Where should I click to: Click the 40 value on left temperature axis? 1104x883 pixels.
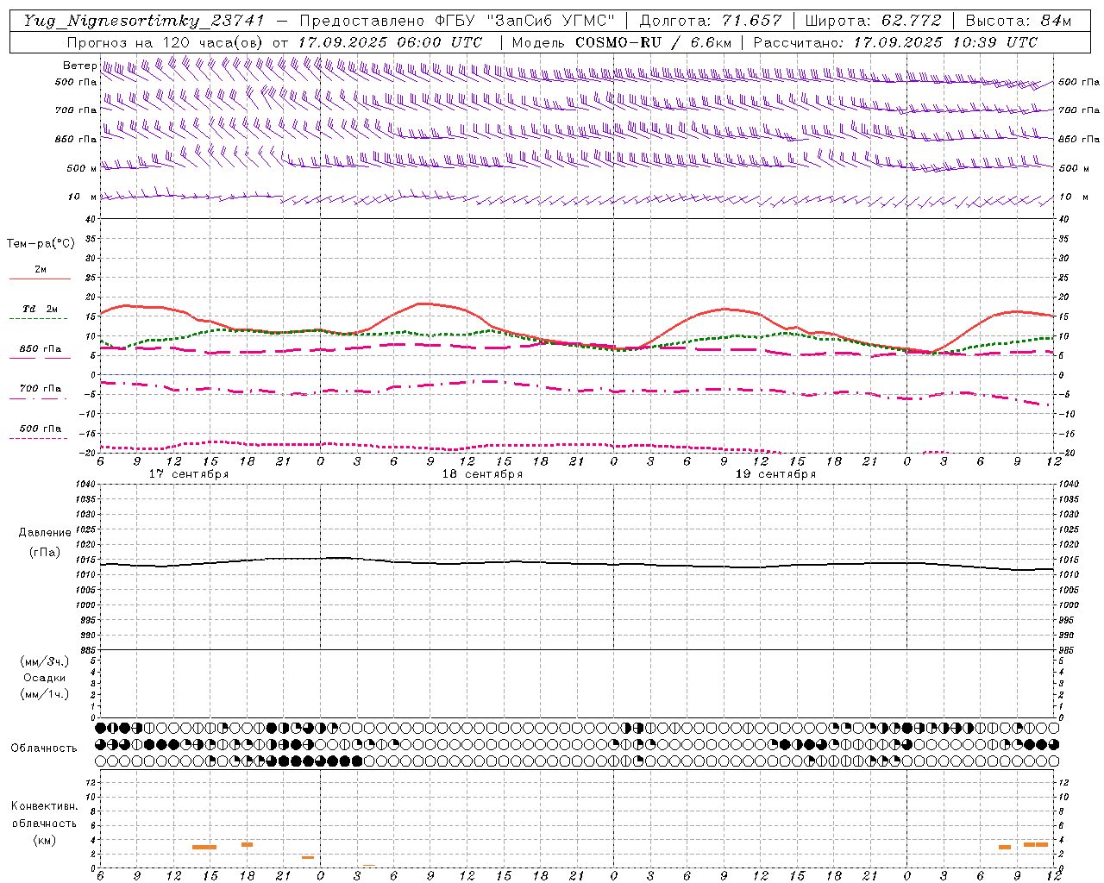pyautogui.click(x=91, y=219)
